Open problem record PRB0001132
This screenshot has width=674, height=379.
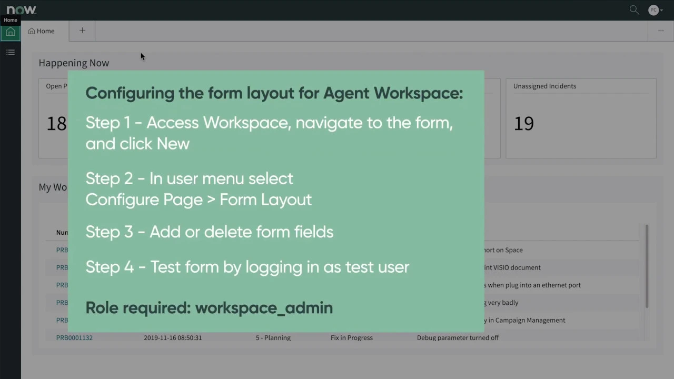(74, 337)
